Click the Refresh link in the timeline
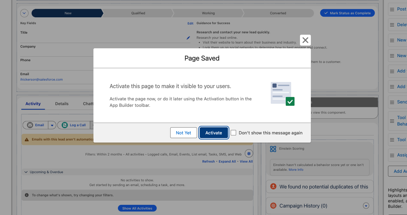 click(209, 162)
